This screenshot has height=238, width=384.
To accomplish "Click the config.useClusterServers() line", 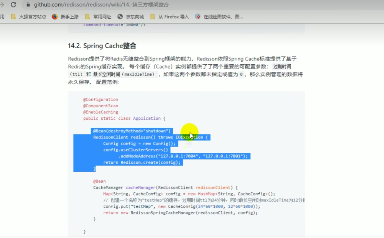I will pyautogui.click(x=136, y=150).
